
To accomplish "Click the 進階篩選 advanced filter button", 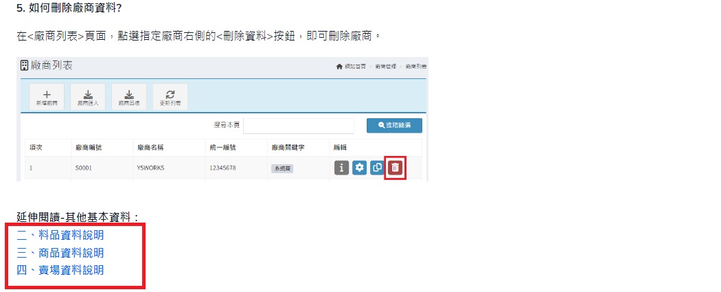I will pos(394,125).
